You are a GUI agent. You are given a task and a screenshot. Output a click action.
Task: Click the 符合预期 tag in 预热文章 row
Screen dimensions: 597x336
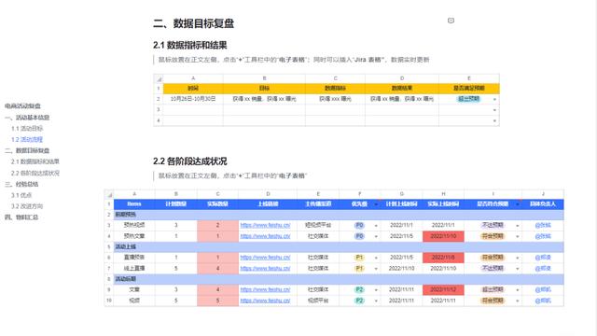pos(493,236)
